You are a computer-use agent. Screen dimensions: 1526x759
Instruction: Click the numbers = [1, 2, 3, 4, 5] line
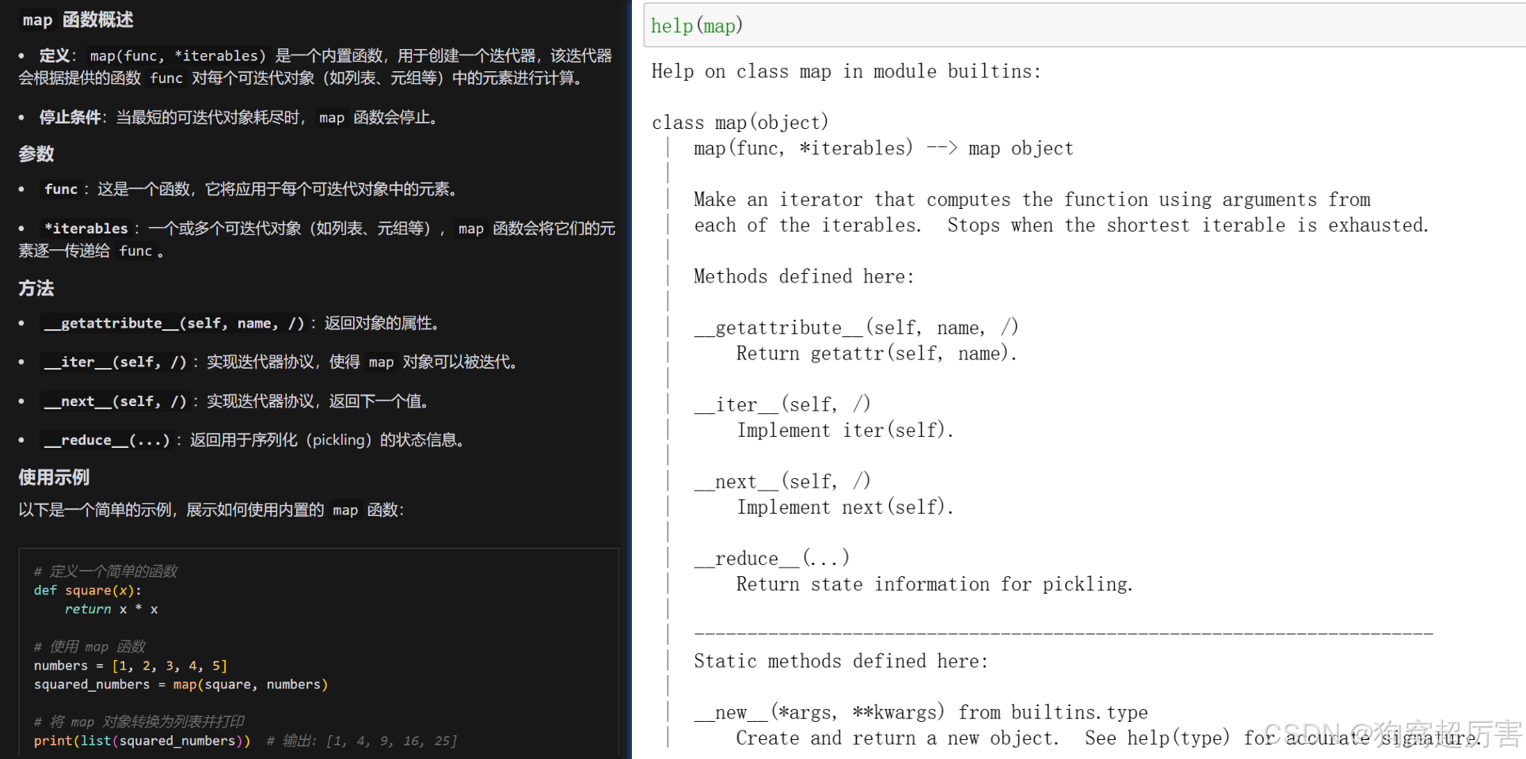[131, 666]
